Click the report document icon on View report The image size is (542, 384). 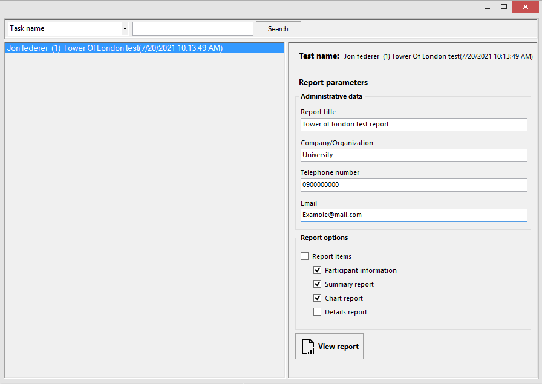coord(308,347)
